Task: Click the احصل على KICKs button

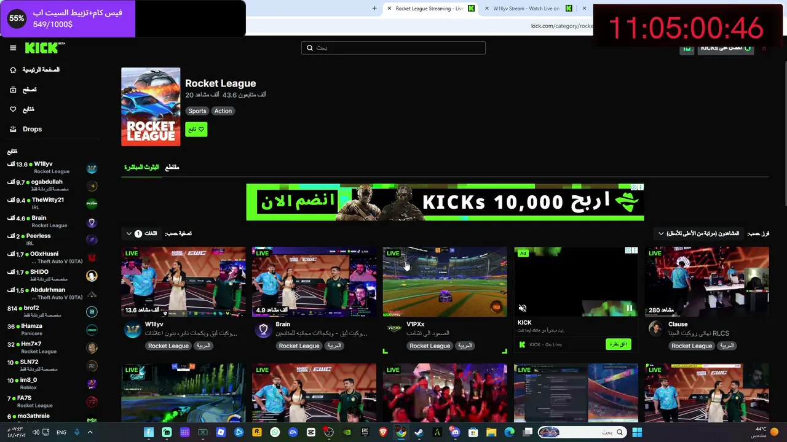Action: pyautogui.click(x=726, y=48)
